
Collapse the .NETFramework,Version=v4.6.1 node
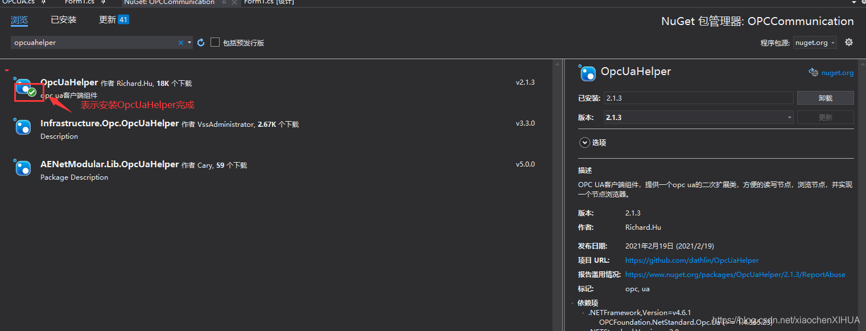point(583,313)
